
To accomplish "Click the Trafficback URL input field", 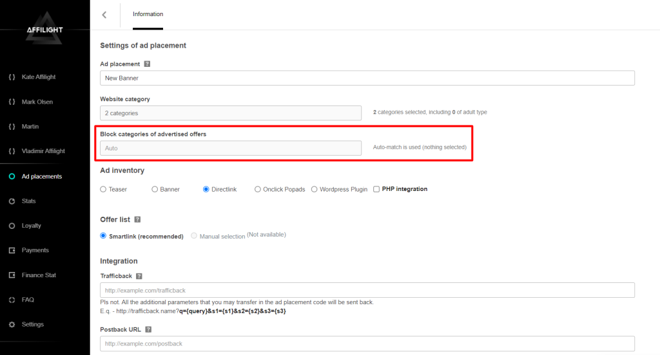I will point(367,290).
